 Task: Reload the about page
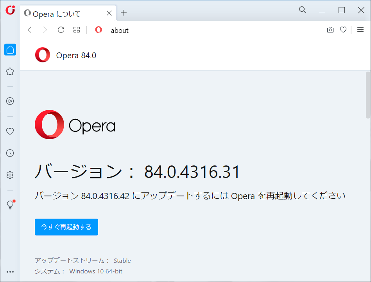coord(61,30)
